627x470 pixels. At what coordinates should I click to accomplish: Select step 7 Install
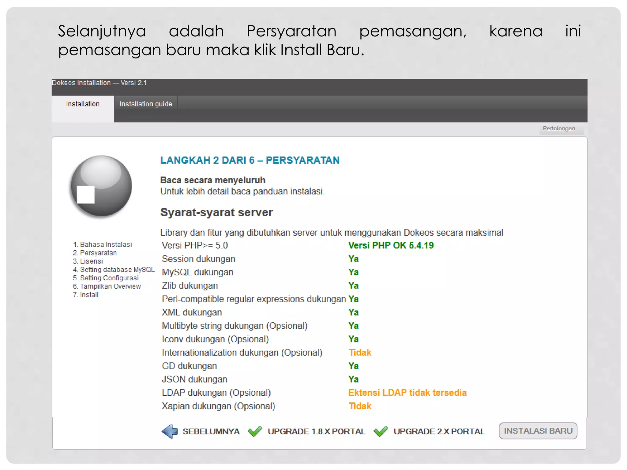click(x=86, y=295)
